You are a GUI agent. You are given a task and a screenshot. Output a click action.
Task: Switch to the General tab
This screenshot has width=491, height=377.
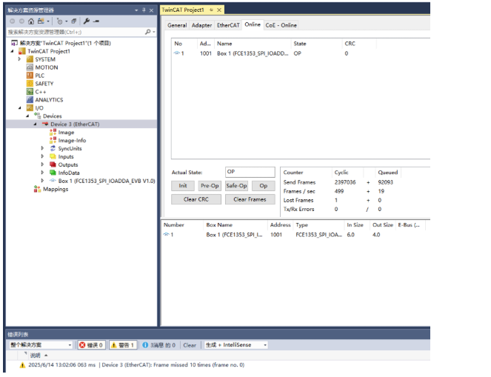click(x=177, y=25)
